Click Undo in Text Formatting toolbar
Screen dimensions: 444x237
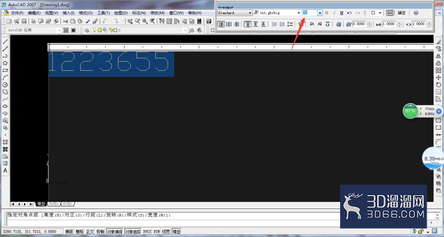tap(349, 13)
